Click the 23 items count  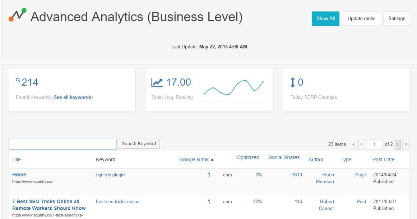pos(337,144)
